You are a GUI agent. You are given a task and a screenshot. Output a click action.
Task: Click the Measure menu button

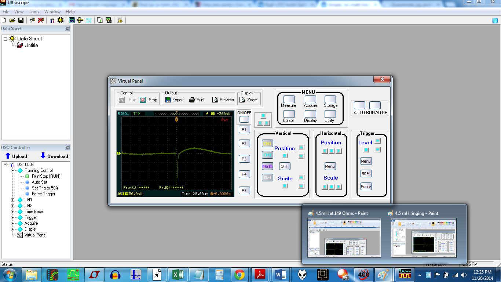coord(289,100)
